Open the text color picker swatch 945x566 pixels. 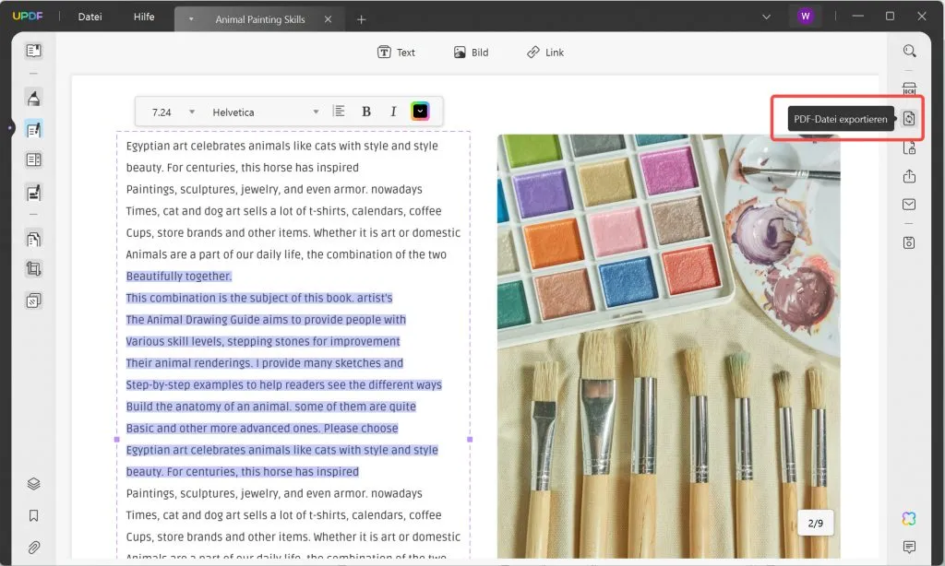pos(420,112)
